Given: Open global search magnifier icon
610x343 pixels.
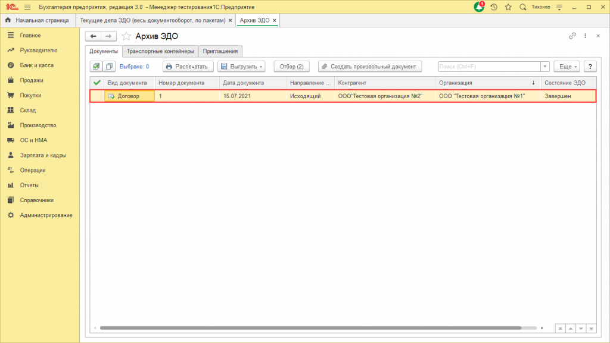Looking at the screenshot, I should 523,7.
